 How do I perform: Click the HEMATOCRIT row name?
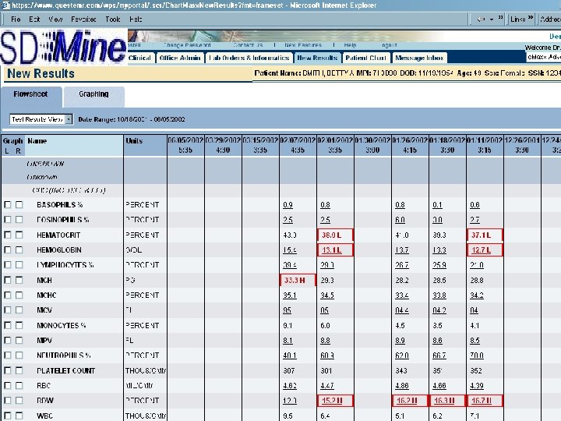pyautogui.click(x=58, y=235)
